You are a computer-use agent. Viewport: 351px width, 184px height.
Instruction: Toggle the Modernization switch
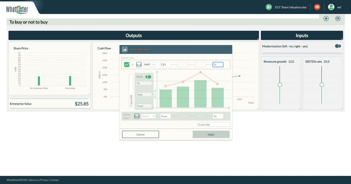(x=338, y=46)
